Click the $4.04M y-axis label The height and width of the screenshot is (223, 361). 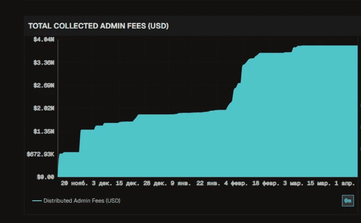pyautogui.click(x=44, y=40)
